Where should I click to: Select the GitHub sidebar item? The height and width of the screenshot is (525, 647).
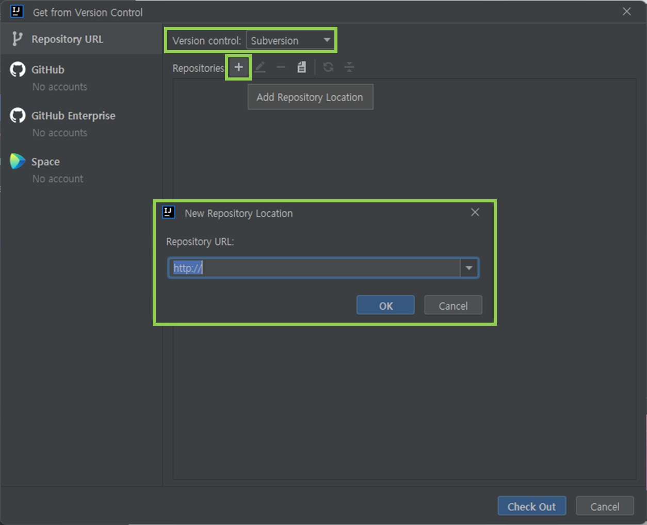(81, 77)
